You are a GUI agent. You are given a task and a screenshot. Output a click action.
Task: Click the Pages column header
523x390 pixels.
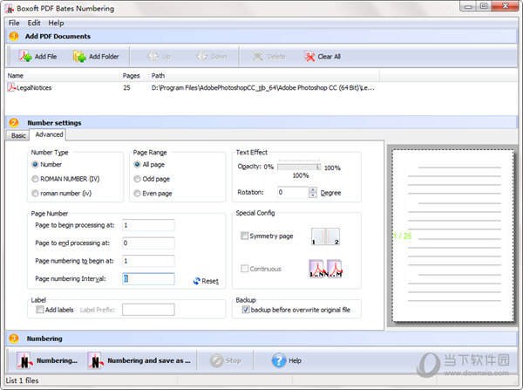click(134, 75)
